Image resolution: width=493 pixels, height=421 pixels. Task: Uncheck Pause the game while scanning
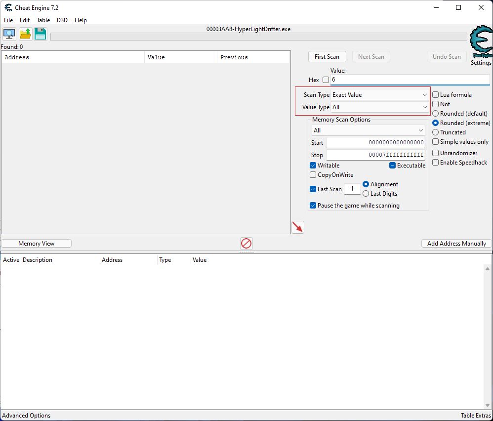point(313,206)
